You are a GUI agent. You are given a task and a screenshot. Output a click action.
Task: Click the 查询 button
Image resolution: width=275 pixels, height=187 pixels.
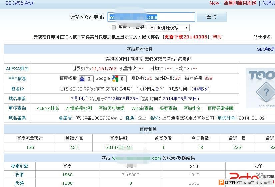[x=212, y=17]
